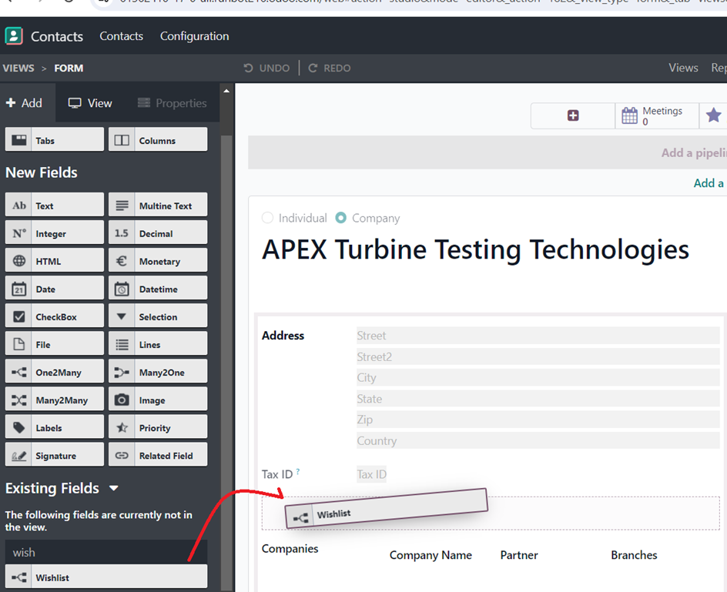Screen dimensions: 727x592
Task: Select the existing Wishlist field in sidebar
Action: pos(106,577)
